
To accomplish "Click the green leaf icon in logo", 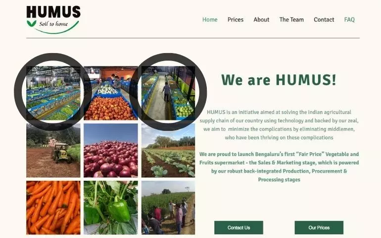I will pos(32,23).
